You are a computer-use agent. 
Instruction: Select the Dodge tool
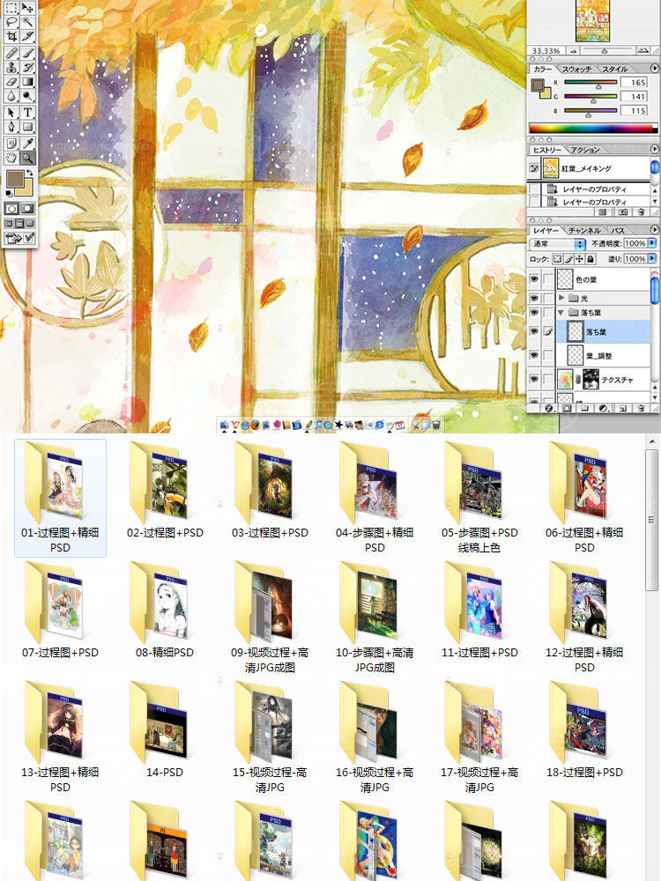click(27, 97)
